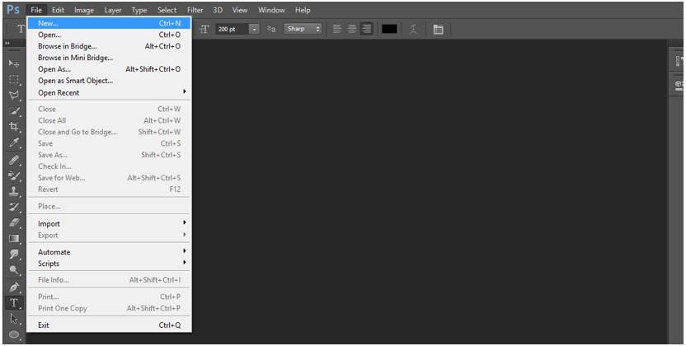The height and width of the screenshot is (346, 686).
Task: Select the Path Selection arrow tool
Action: [x=14, y=319]
